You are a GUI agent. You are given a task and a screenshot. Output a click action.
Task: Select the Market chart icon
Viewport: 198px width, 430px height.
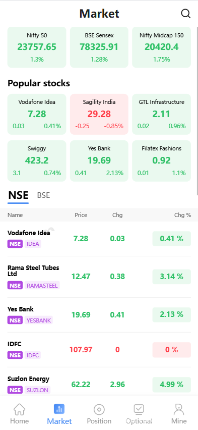click(x=59, y=409)
